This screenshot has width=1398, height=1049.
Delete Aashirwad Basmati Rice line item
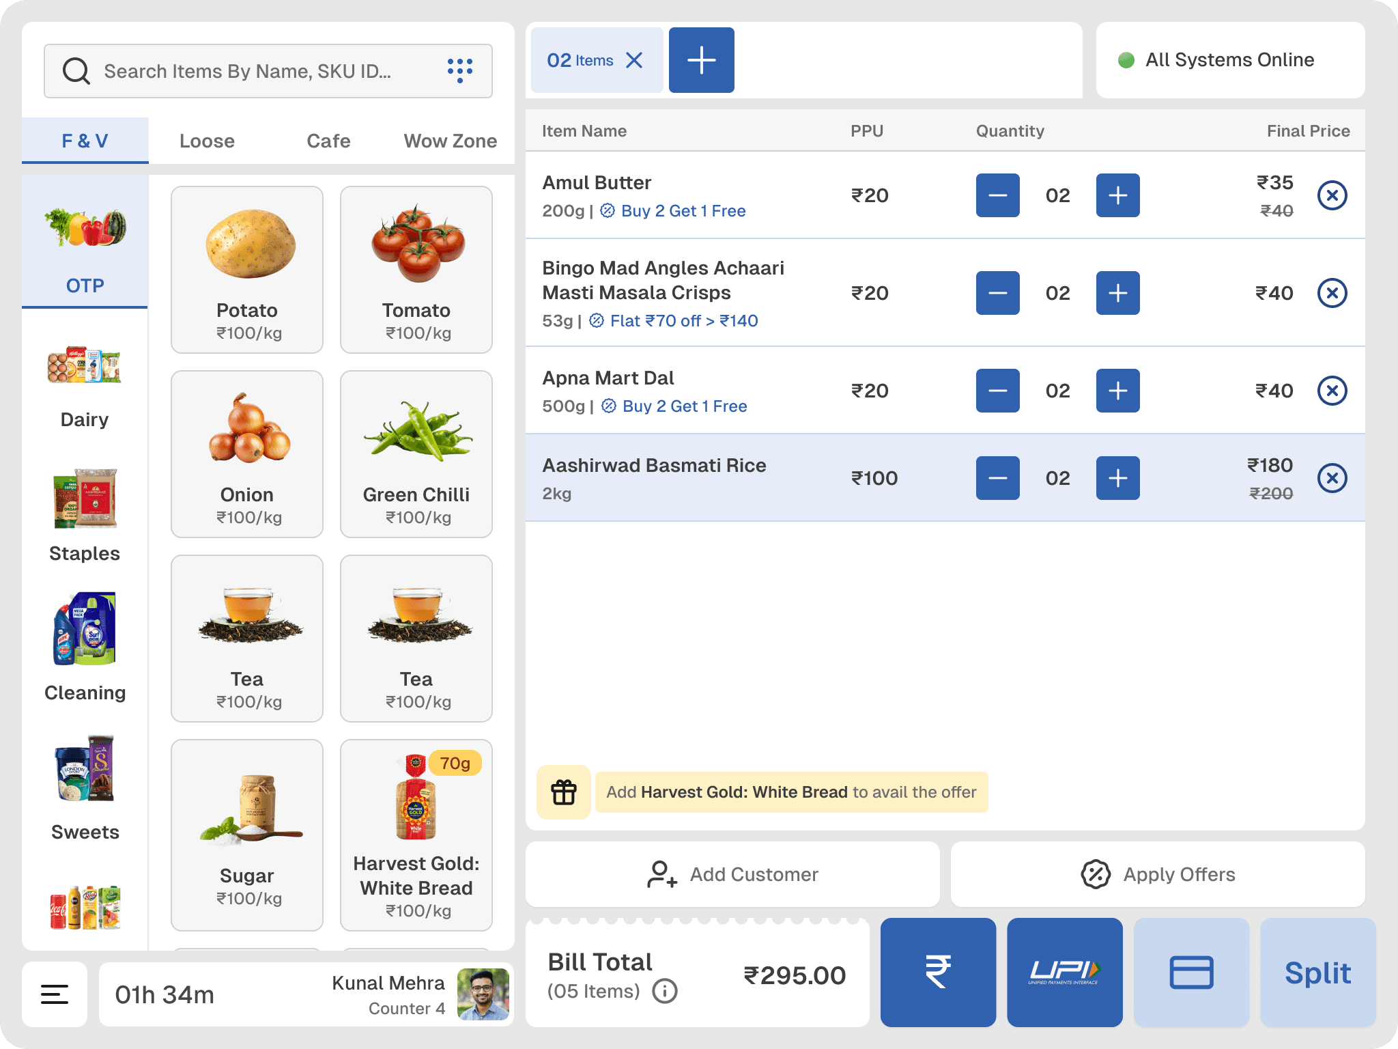[1332, 478]
